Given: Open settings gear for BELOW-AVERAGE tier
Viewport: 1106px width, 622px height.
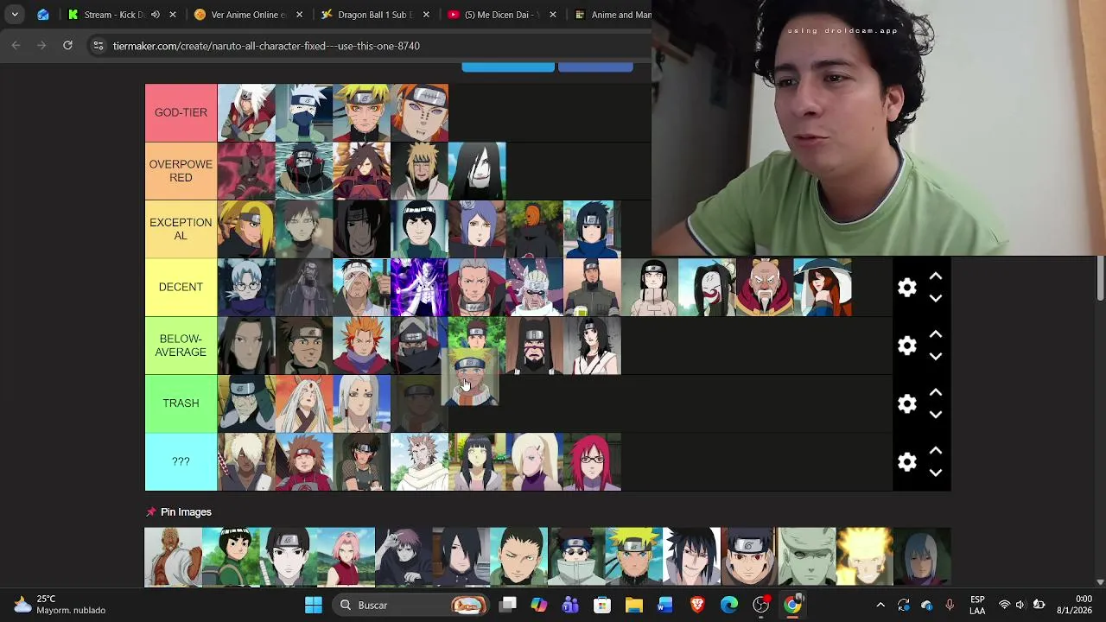Looking at the screenshot, I should (906, 346).
